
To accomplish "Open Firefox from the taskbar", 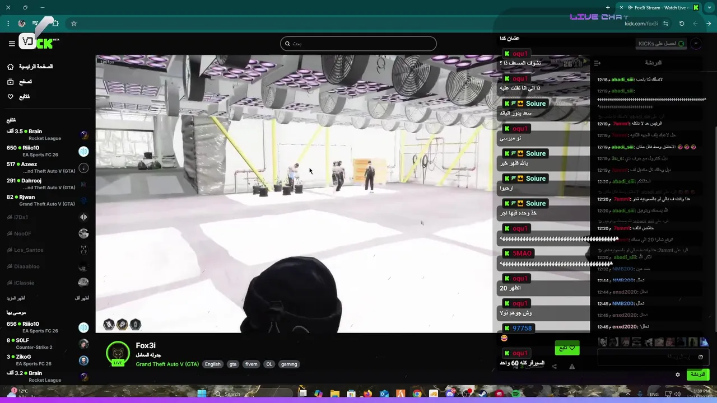I will (367, 394).
